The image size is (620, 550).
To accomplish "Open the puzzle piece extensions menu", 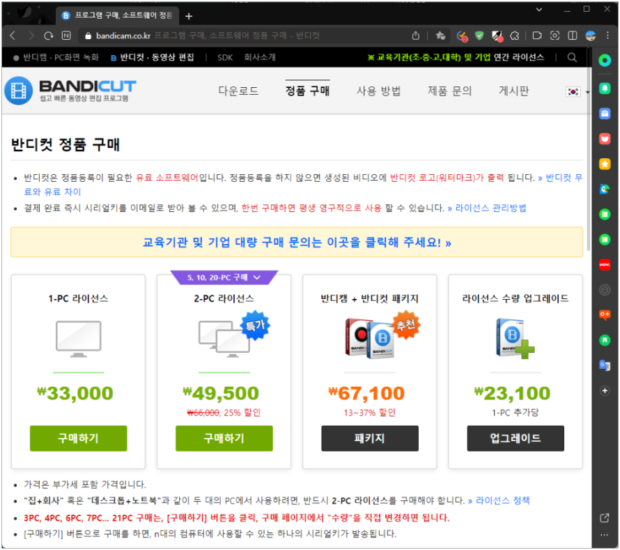I will point(514,36).
